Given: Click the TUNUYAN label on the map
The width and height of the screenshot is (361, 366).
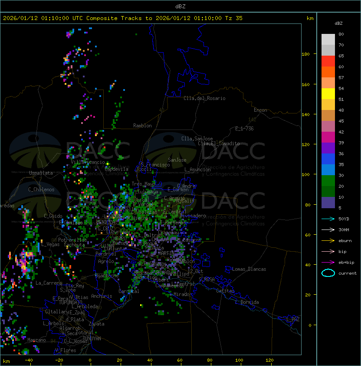Looking at the screenshot, I should click(x=92, y=339).
